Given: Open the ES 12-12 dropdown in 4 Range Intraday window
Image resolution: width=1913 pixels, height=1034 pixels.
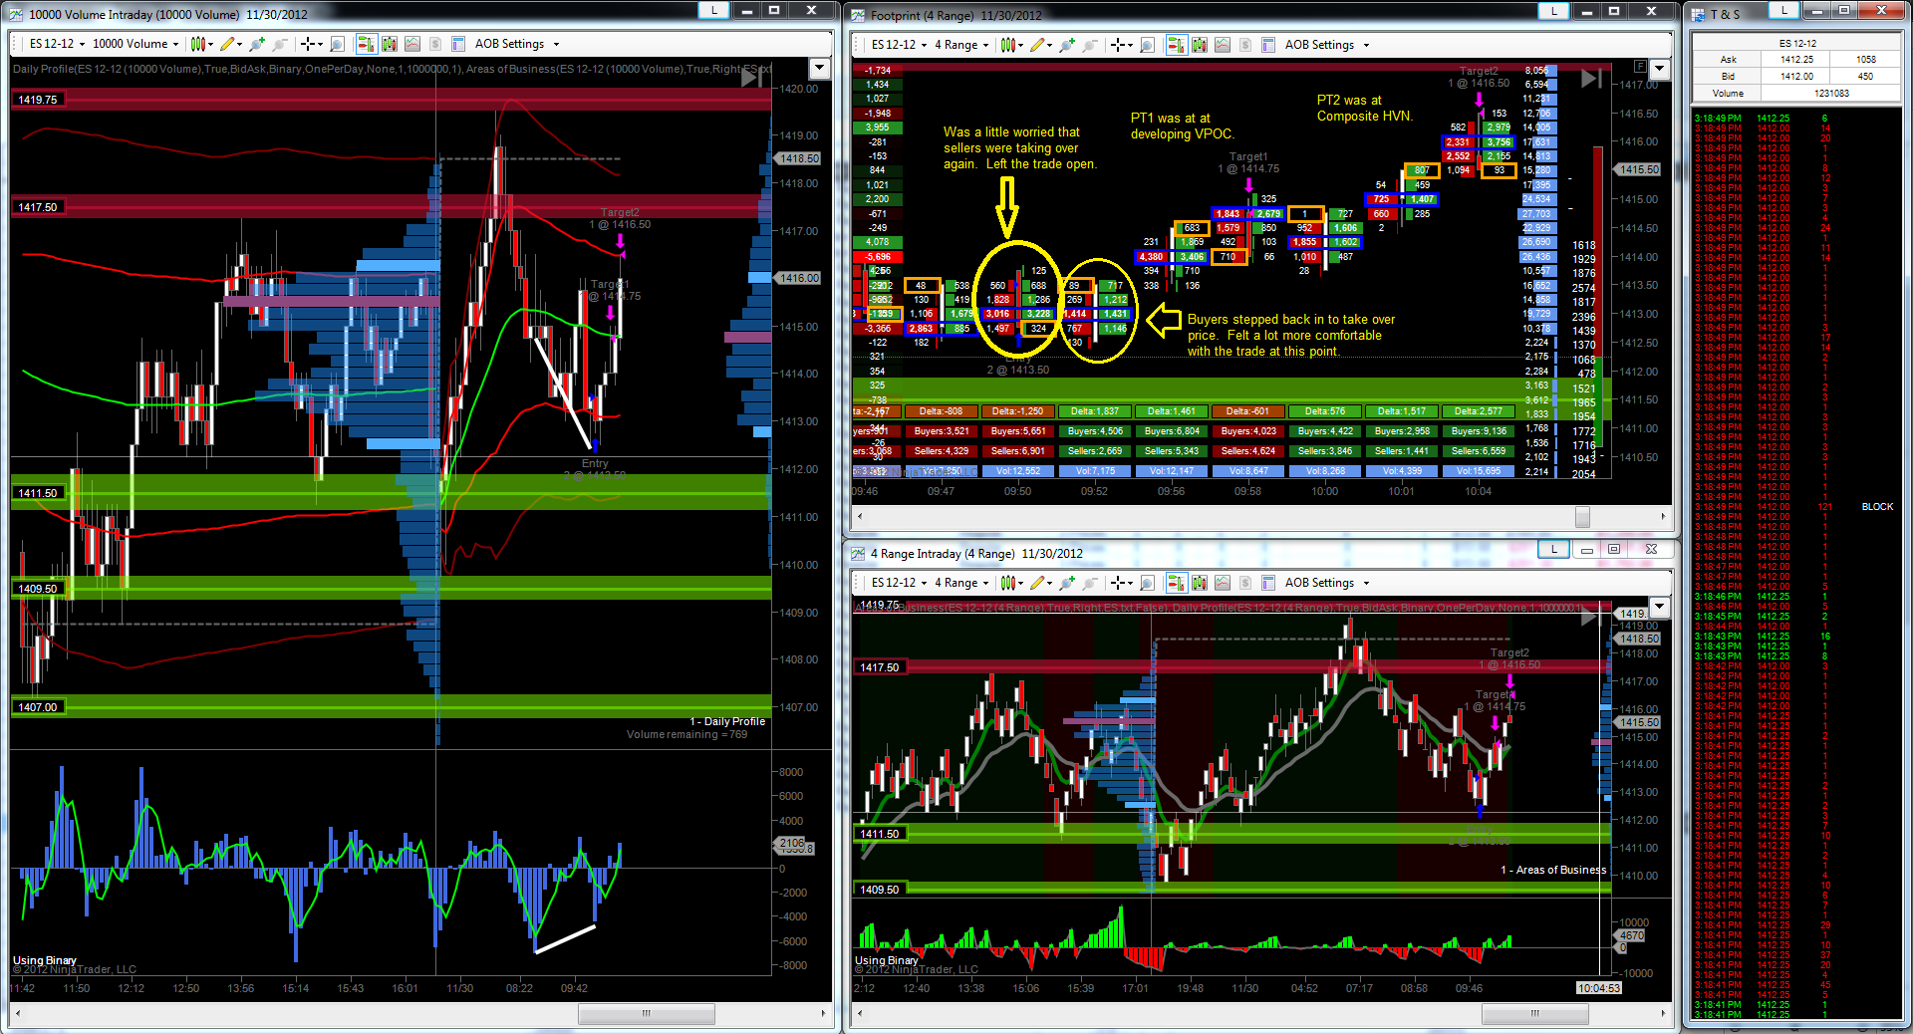Looking at the screenshot, I should click(x=899, y=583).
